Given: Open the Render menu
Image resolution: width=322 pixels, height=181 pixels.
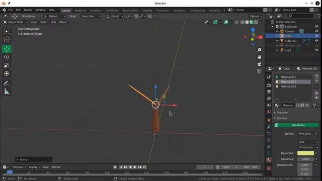Looking at the screenshot, I should tap(28, 10).
